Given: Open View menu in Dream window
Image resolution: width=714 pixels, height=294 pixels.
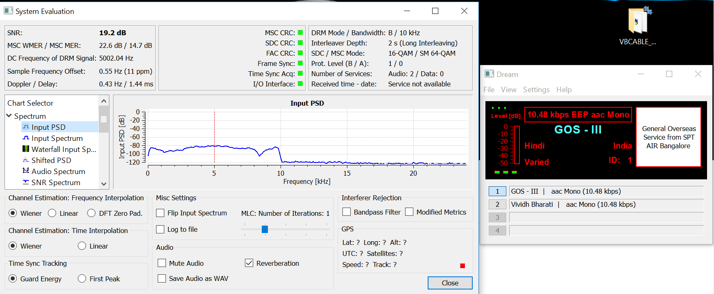Looking at the screenshot, I should coord(508,90).
